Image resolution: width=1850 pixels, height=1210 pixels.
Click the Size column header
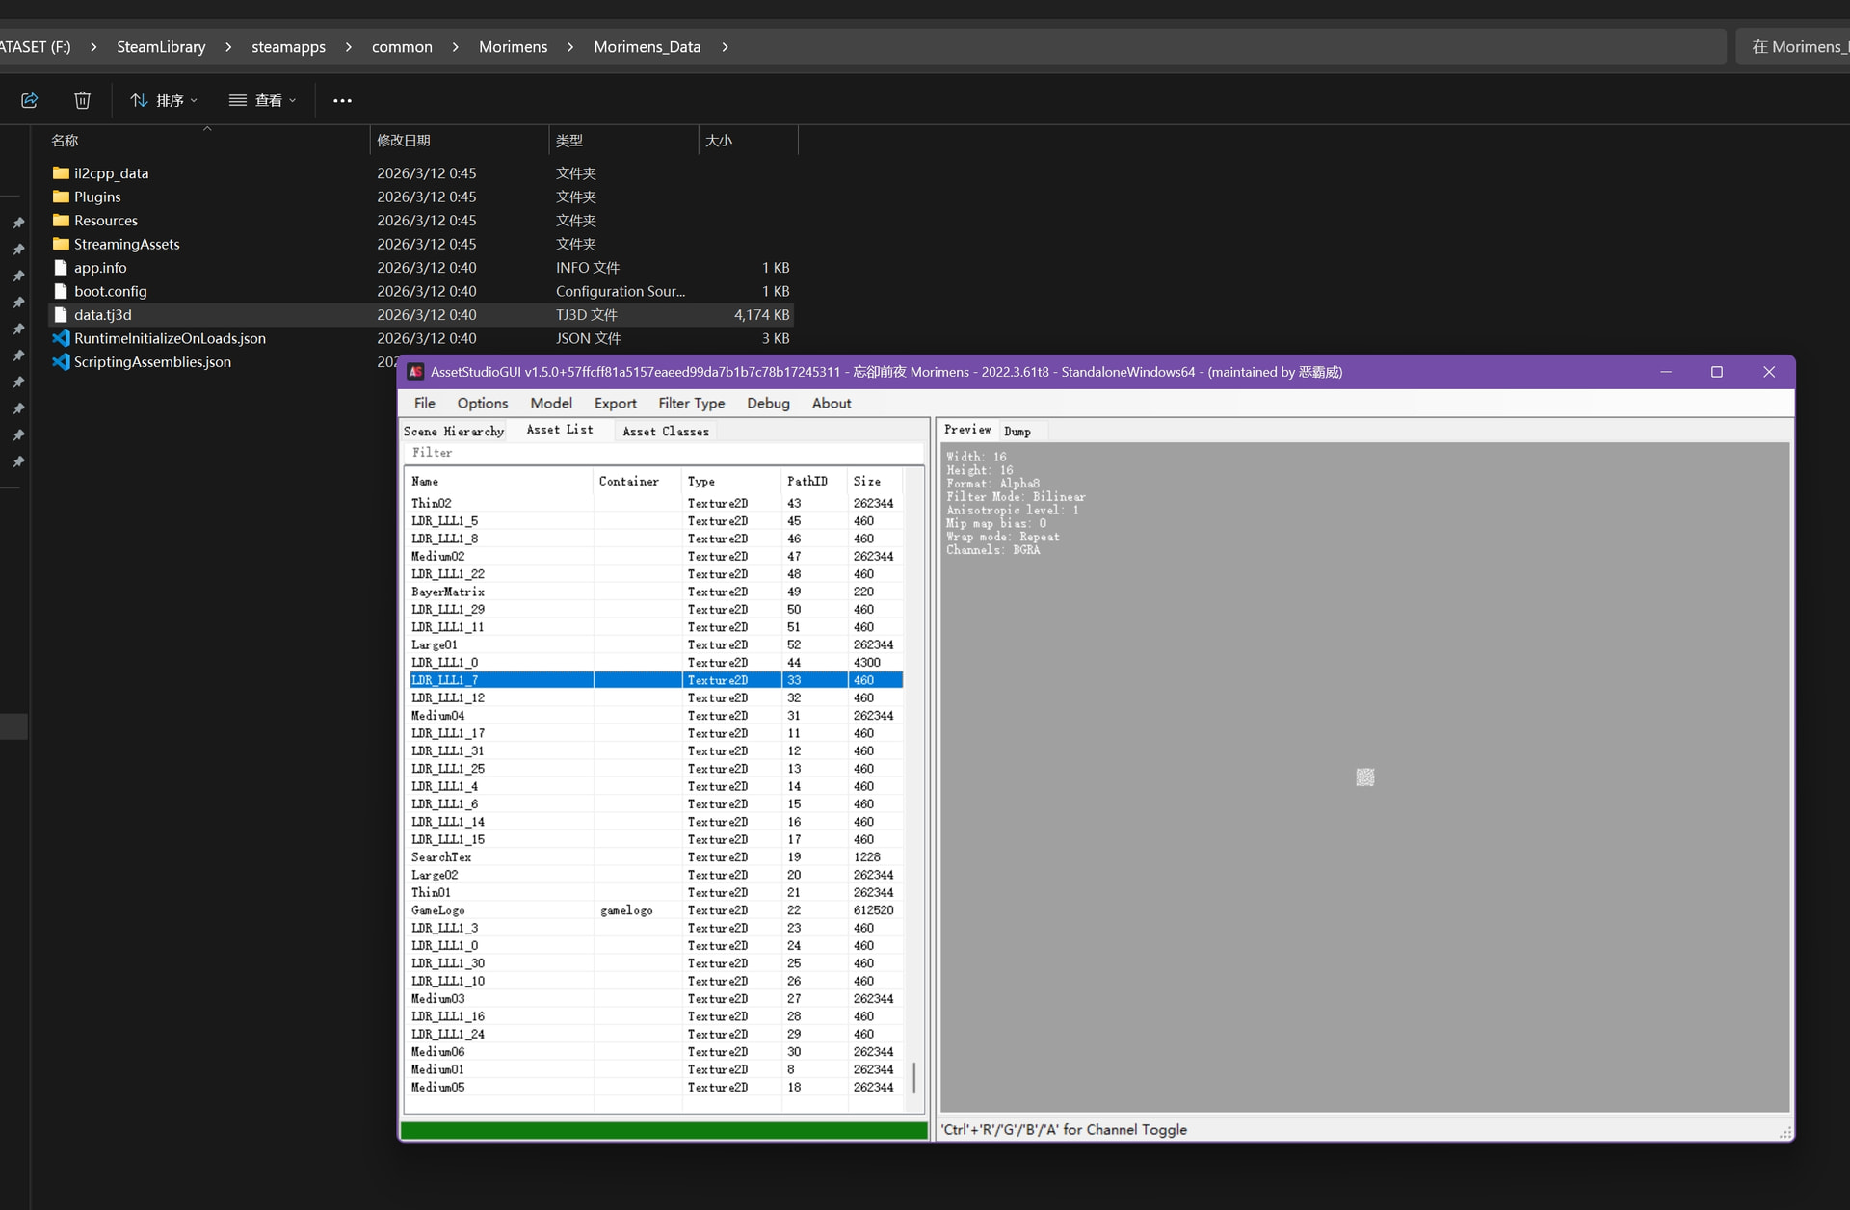click(866, 481)
